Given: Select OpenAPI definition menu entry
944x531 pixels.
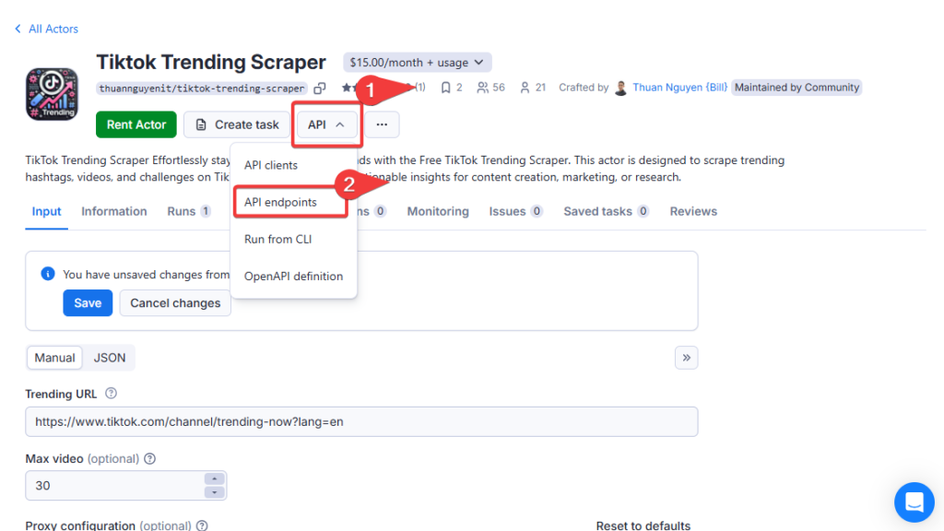Looking at the screenshot, I should 293,277.
